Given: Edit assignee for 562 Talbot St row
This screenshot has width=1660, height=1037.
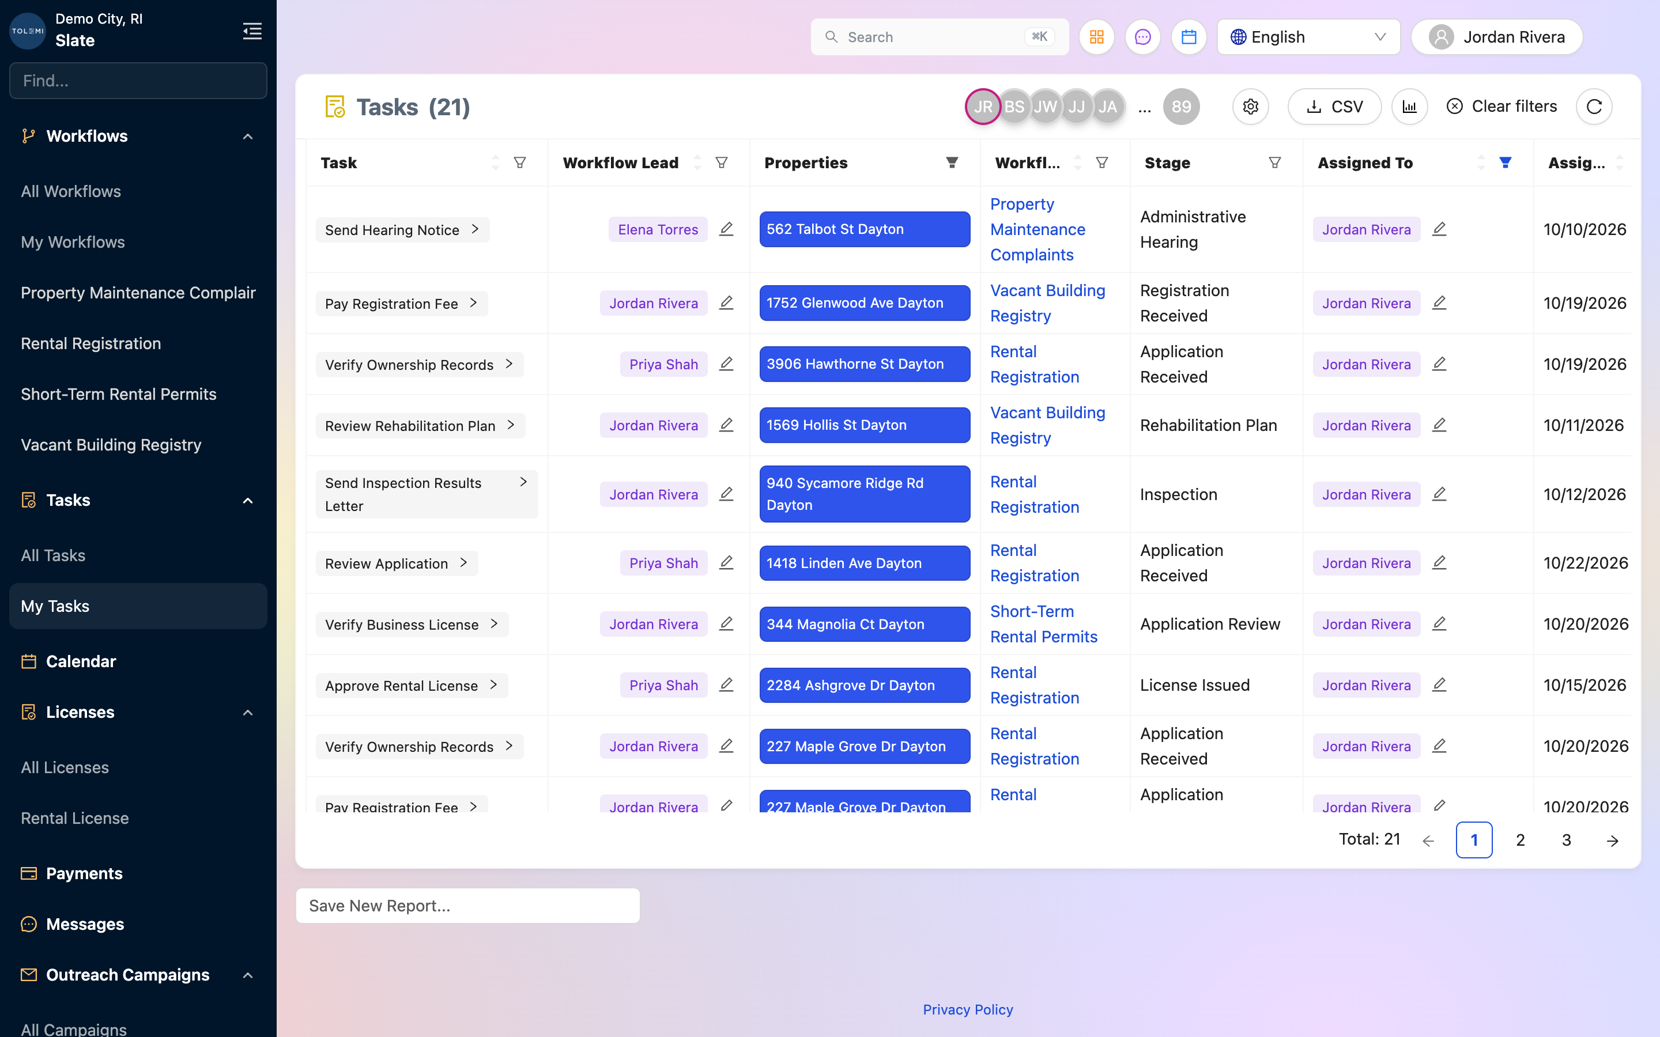Looking at the screenshot, I should coord(1439,229).
